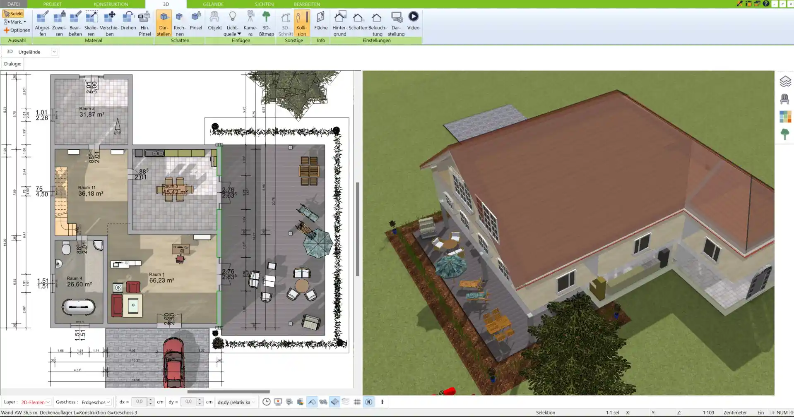Select the Abgreifen material tool
Image resolution: width=794 pixels, height=417 pixels.
click(x=42, y=24)
